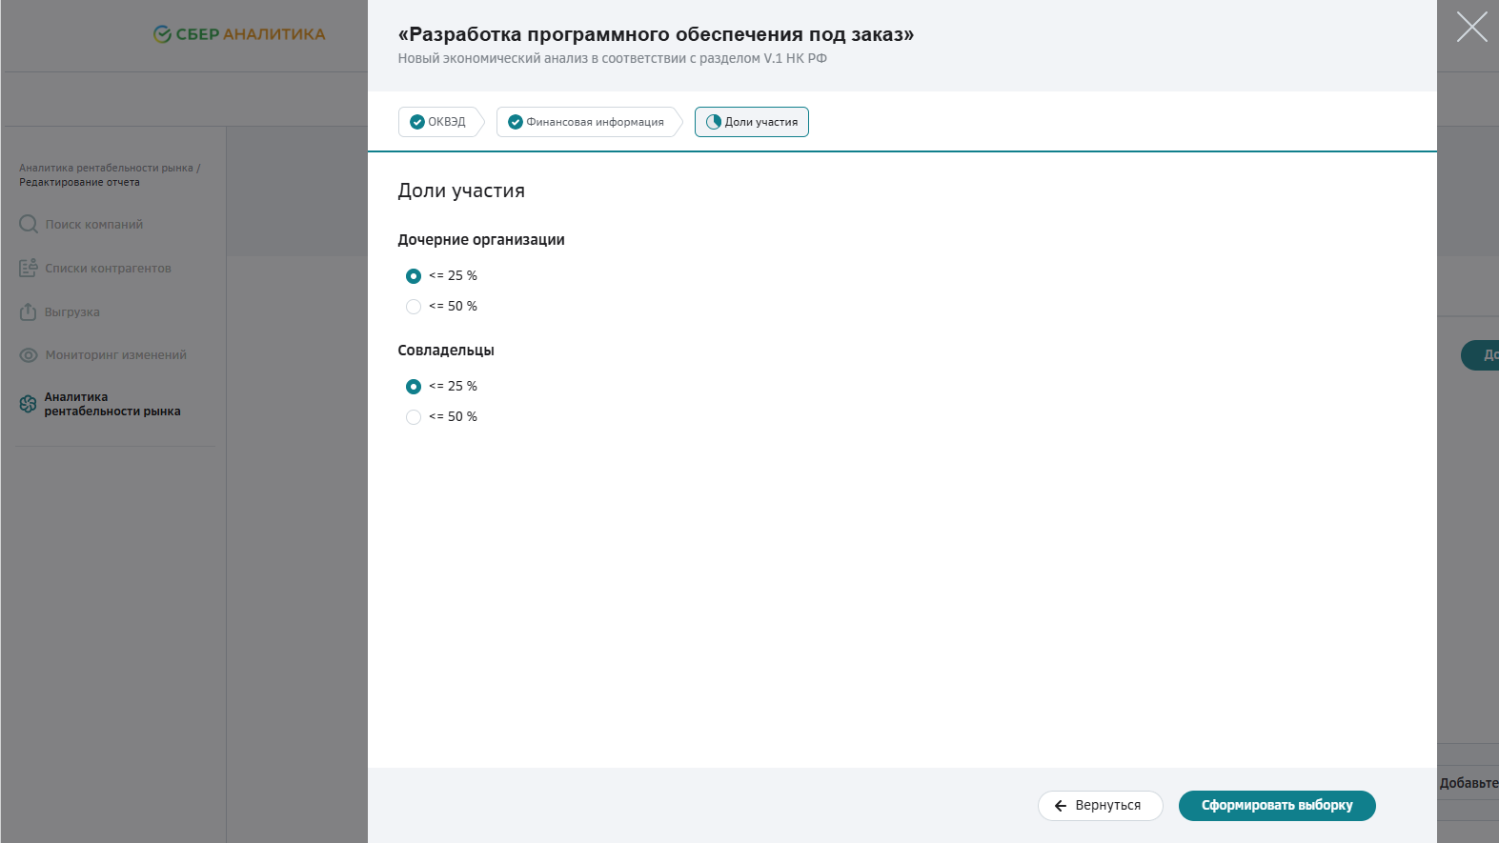Close the dialog with the X
Viewport: 1499px width, 843px height.
click(x=1471, y=27)
